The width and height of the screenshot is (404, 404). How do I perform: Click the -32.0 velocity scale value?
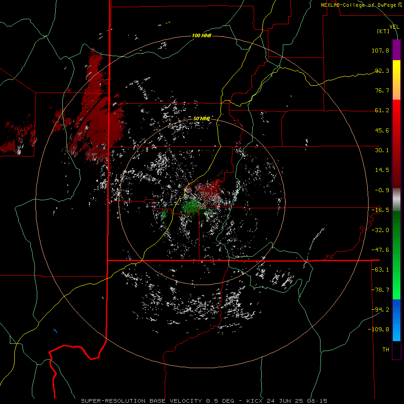coord(380,230)
